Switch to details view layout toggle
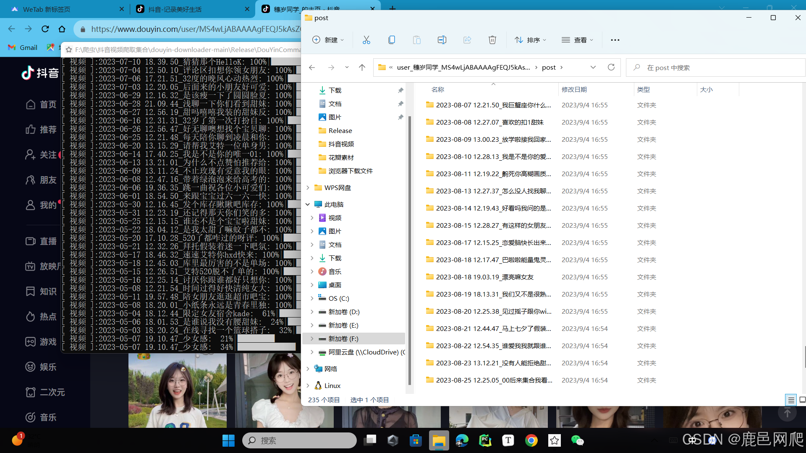The width and height of the screenshot is (806, 453). [x=790, y=400]
